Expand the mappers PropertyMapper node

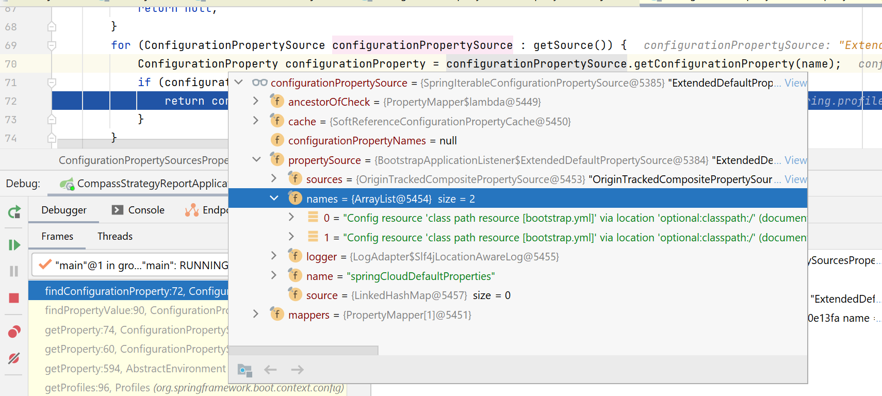point(256,315)
